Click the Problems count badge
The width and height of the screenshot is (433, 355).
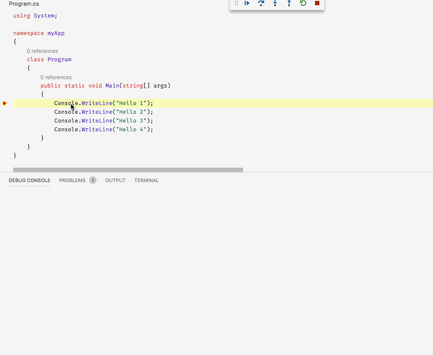(x=93, y=180)
